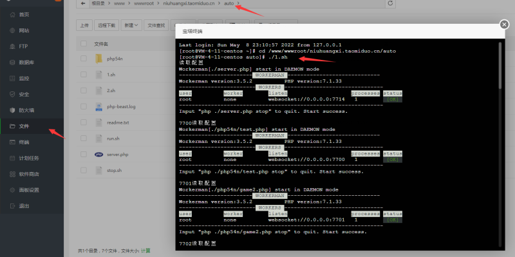This screenshot has height=257, width=515.
Task: Open 网站 in the sidebar
Action: click(x=24, y=30)
